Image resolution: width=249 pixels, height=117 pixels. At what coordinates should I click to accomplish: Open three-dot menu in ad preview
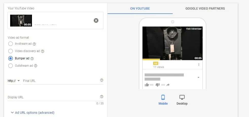click(199, 65)
